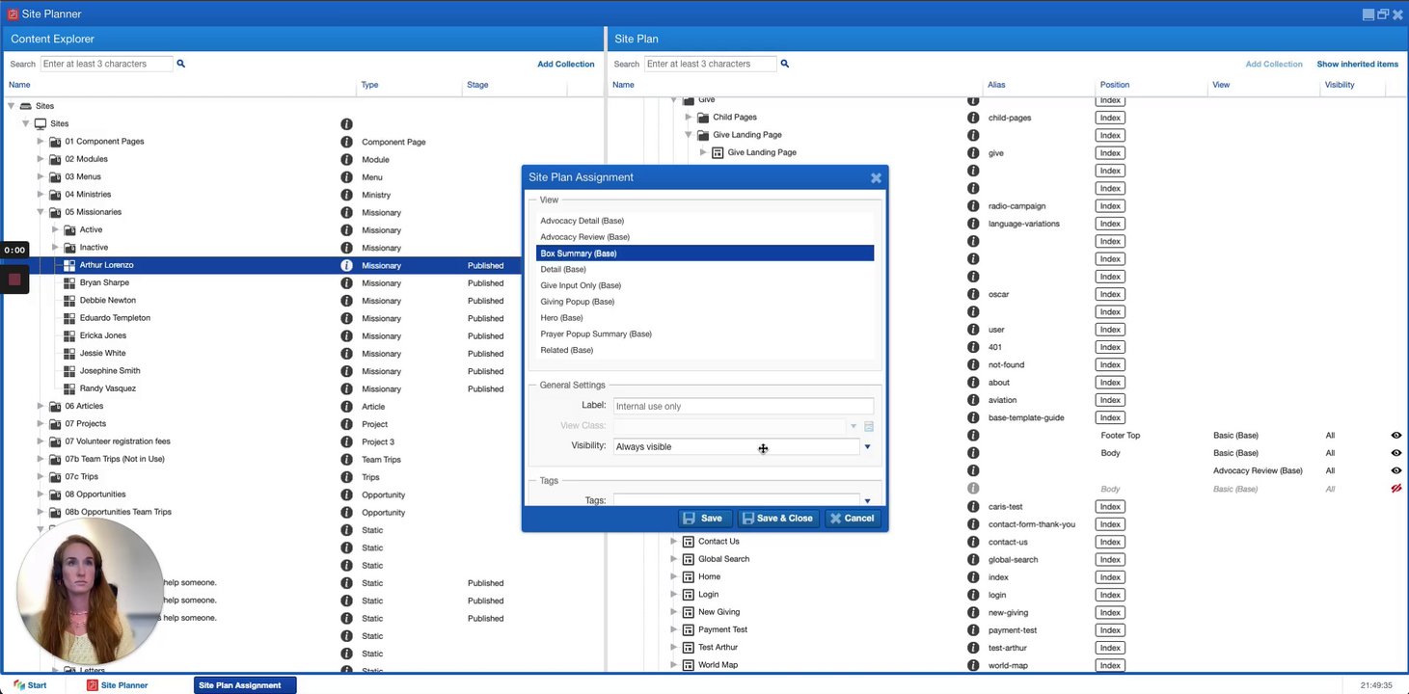Open info icon beside language-variations alias
The width and height of the screenshot is (1409, 694).
coord(973,224)
